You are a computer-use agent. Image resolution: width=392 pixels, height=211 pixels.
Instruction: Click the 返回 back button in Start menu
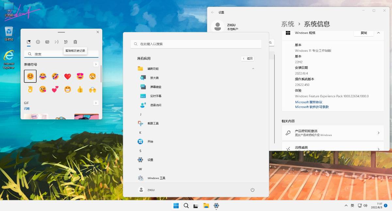coord(248,58)
